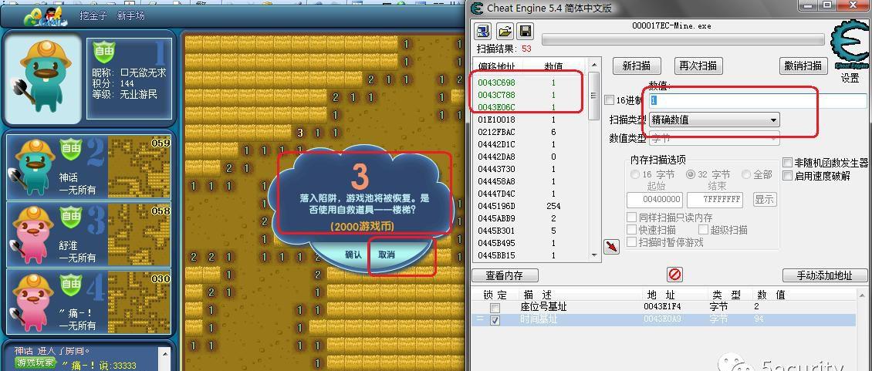The width and height of the screenshot is (872, 371).
Task: Select the 座位号基址 address table row
Action: (663, 307)
